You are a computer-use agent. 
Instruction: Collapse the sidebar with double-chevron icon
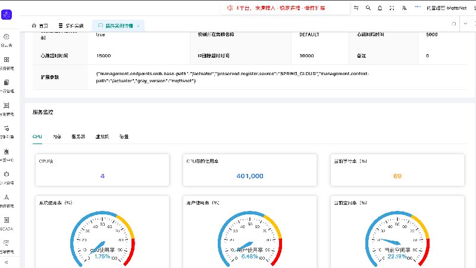click(x=6, y=262)
